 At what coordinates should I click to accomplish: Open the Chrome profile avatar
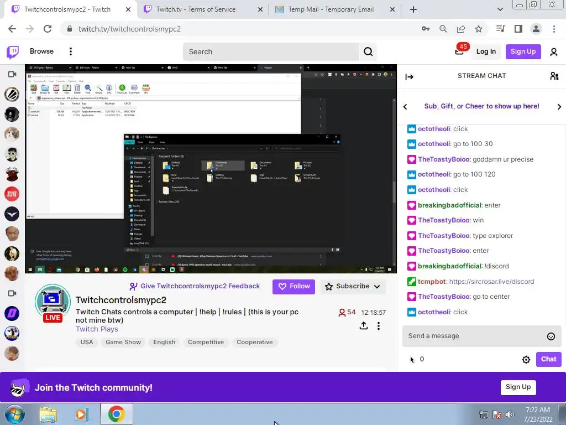[536, 29]
